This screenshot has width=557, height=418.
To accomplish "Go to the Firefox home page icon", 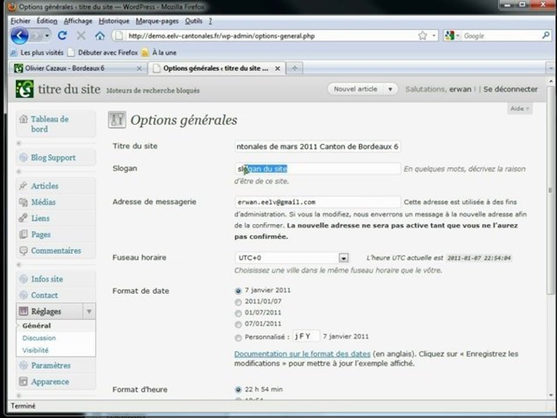I will point(100,35).
